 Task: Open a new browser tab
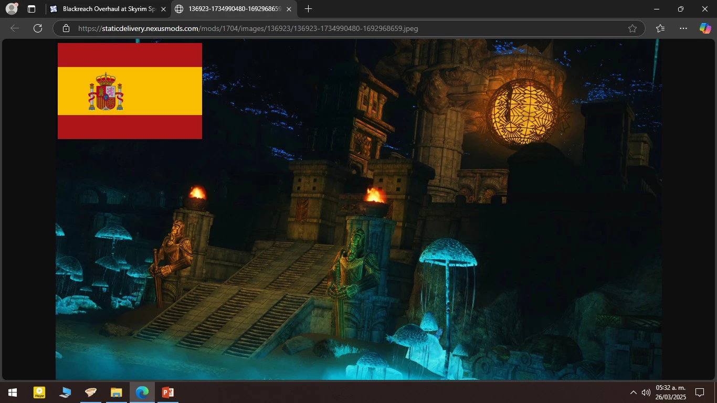[308, 9]
